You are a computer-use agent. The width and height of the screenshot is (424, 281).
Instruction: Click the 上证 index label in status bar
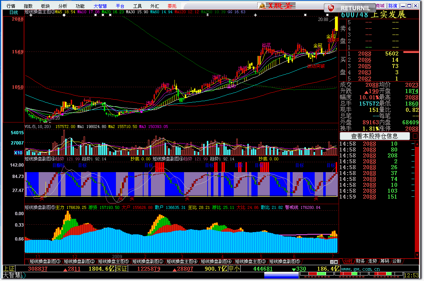pyautogui.click(x=9, y=269)
